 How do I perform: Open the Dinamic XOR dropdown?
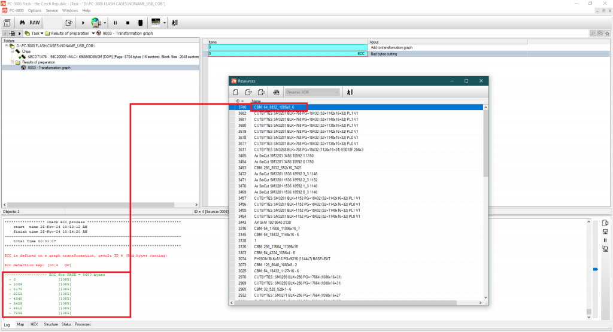click(336, 92)
